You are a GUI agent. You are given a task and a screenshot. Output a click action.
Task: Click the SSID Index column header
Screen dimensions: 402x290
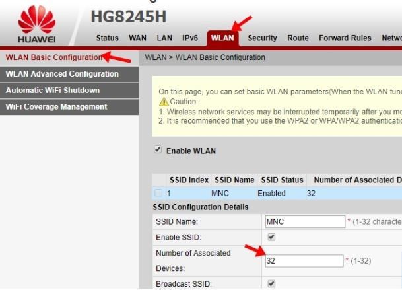[189, 180]
